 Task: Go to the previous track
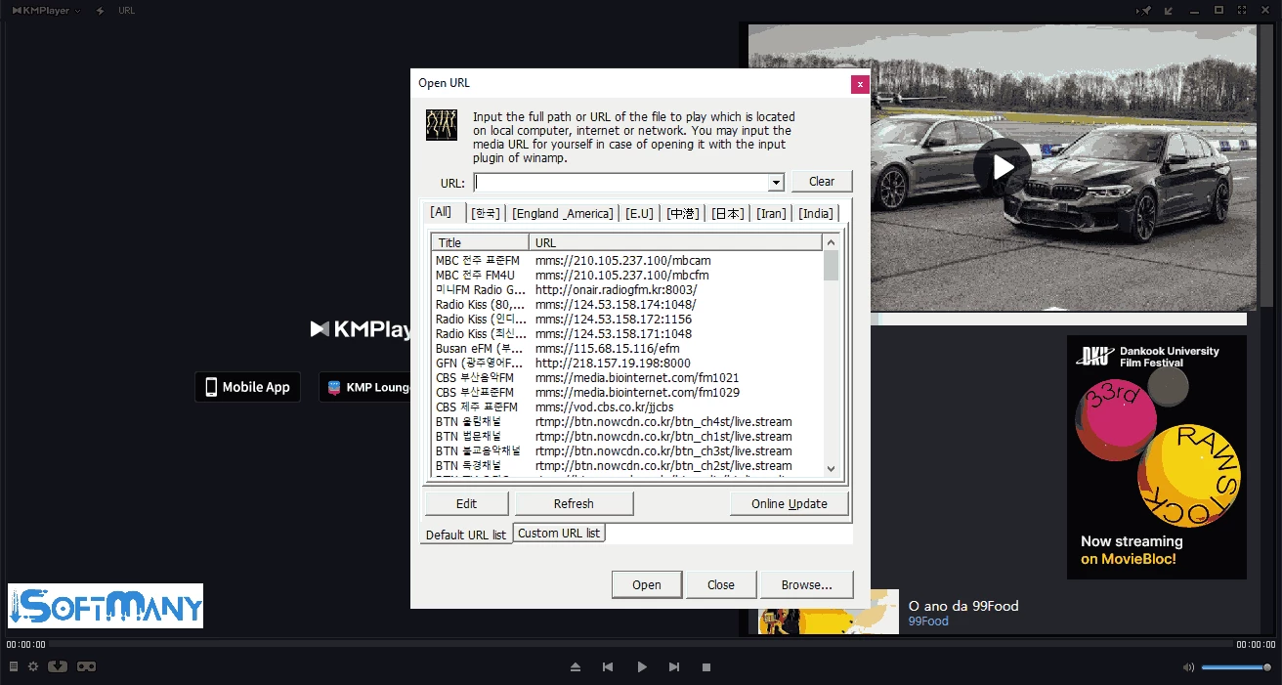click(608, 667)
